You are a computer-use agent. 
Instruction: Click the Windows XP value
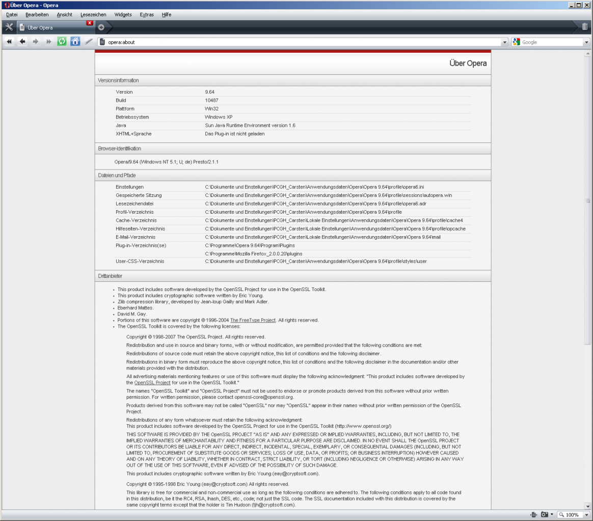click(x=219, y=117)
